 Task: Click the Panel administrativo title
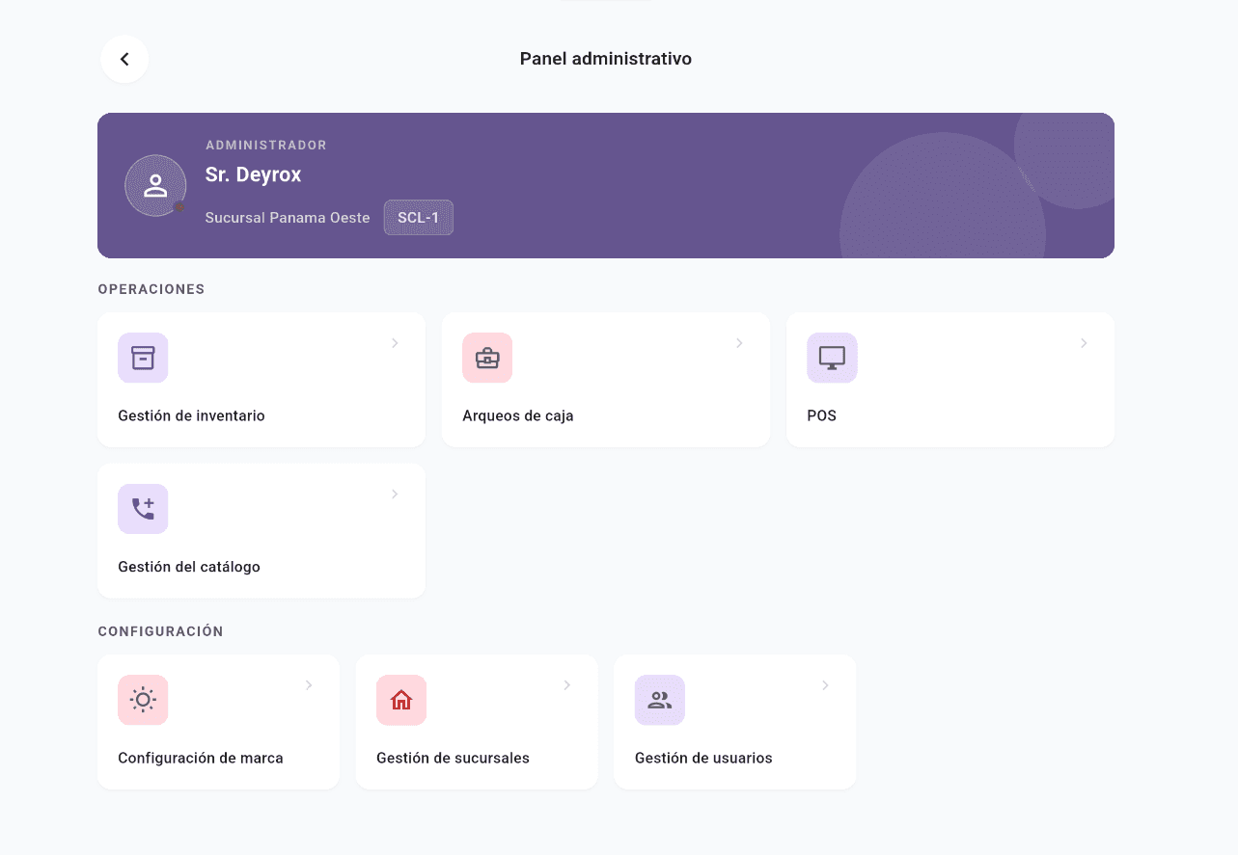(606, 59)
